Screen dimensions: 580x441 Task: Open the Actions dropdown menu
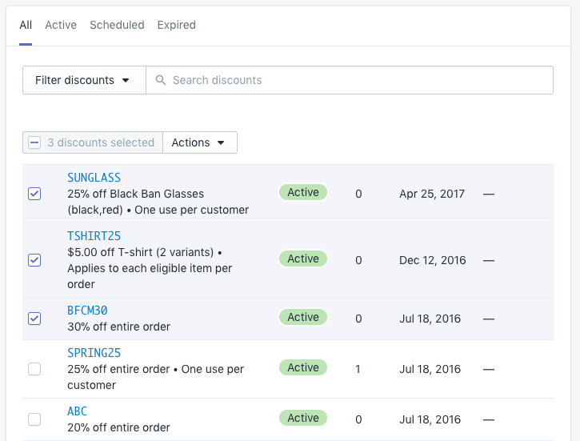pos(200,142)
